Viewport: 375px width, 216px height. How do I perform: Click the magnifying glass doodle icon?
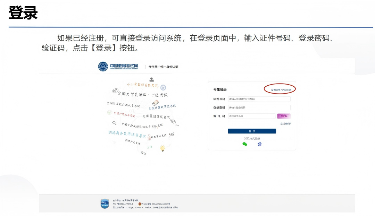coord(114,123)
